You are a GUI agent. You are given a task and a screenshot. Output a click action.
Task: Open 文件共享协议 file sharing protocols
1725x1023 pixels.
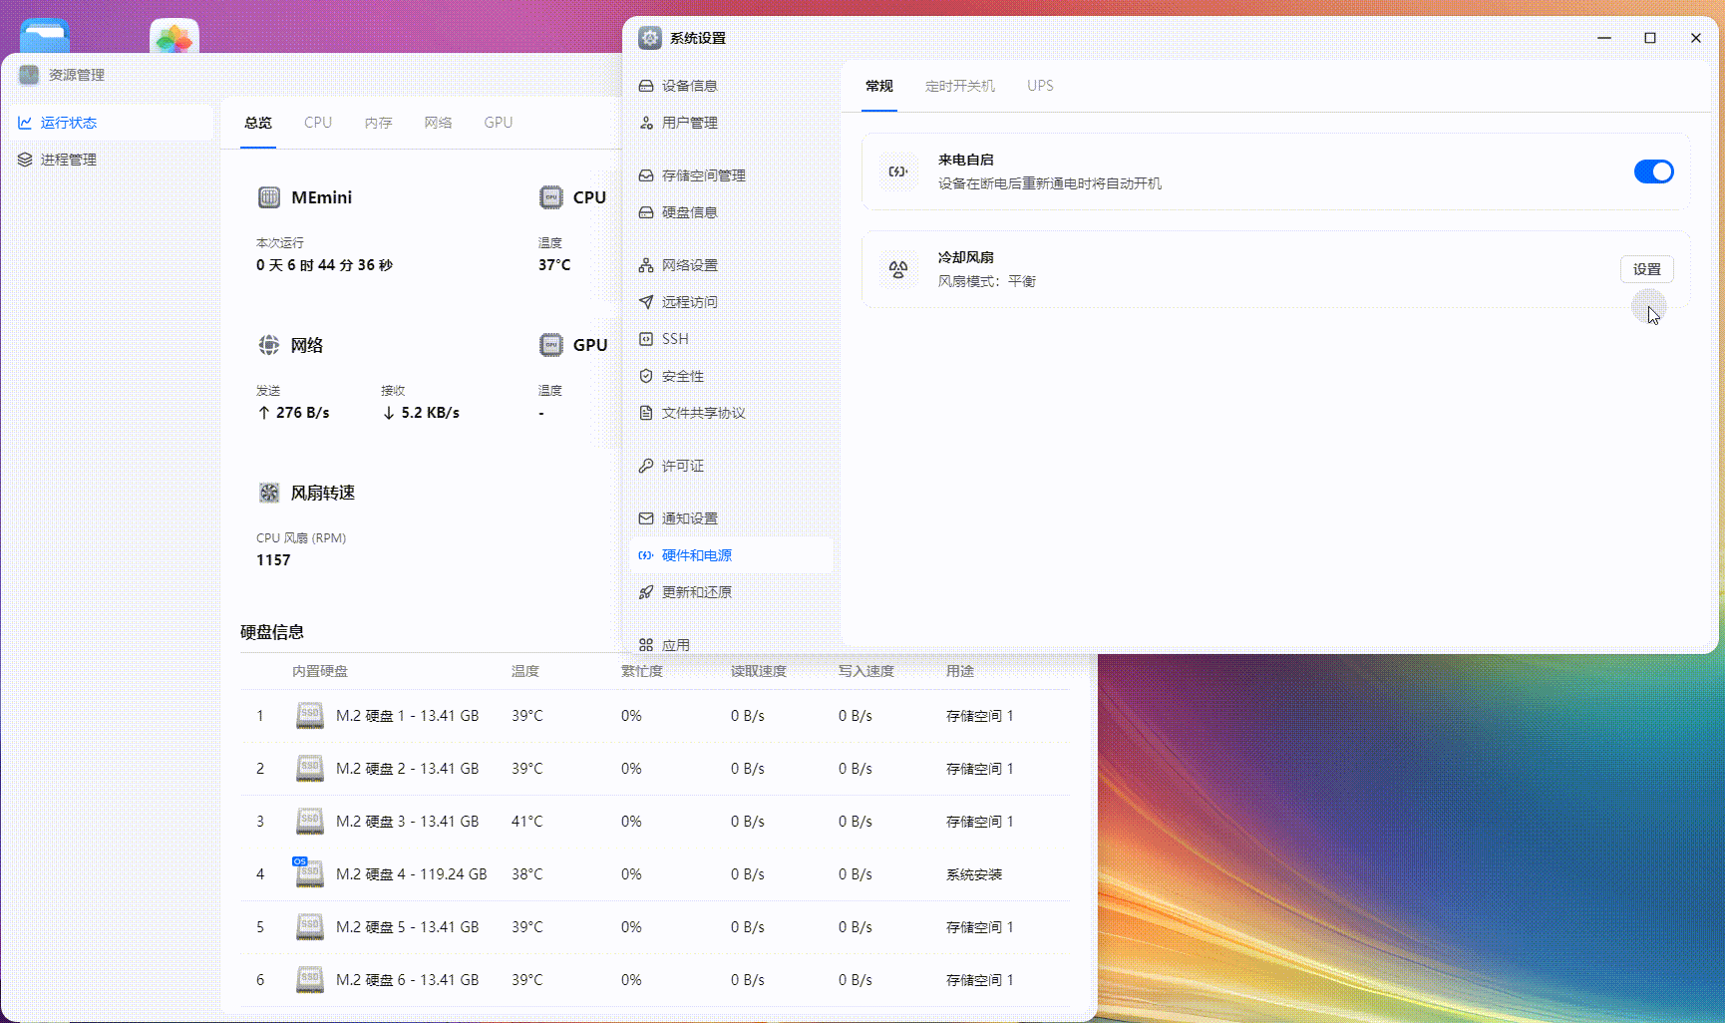705,412
